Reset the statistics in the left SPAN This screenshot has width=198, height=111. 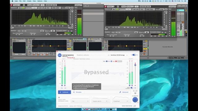click(42, 31)
